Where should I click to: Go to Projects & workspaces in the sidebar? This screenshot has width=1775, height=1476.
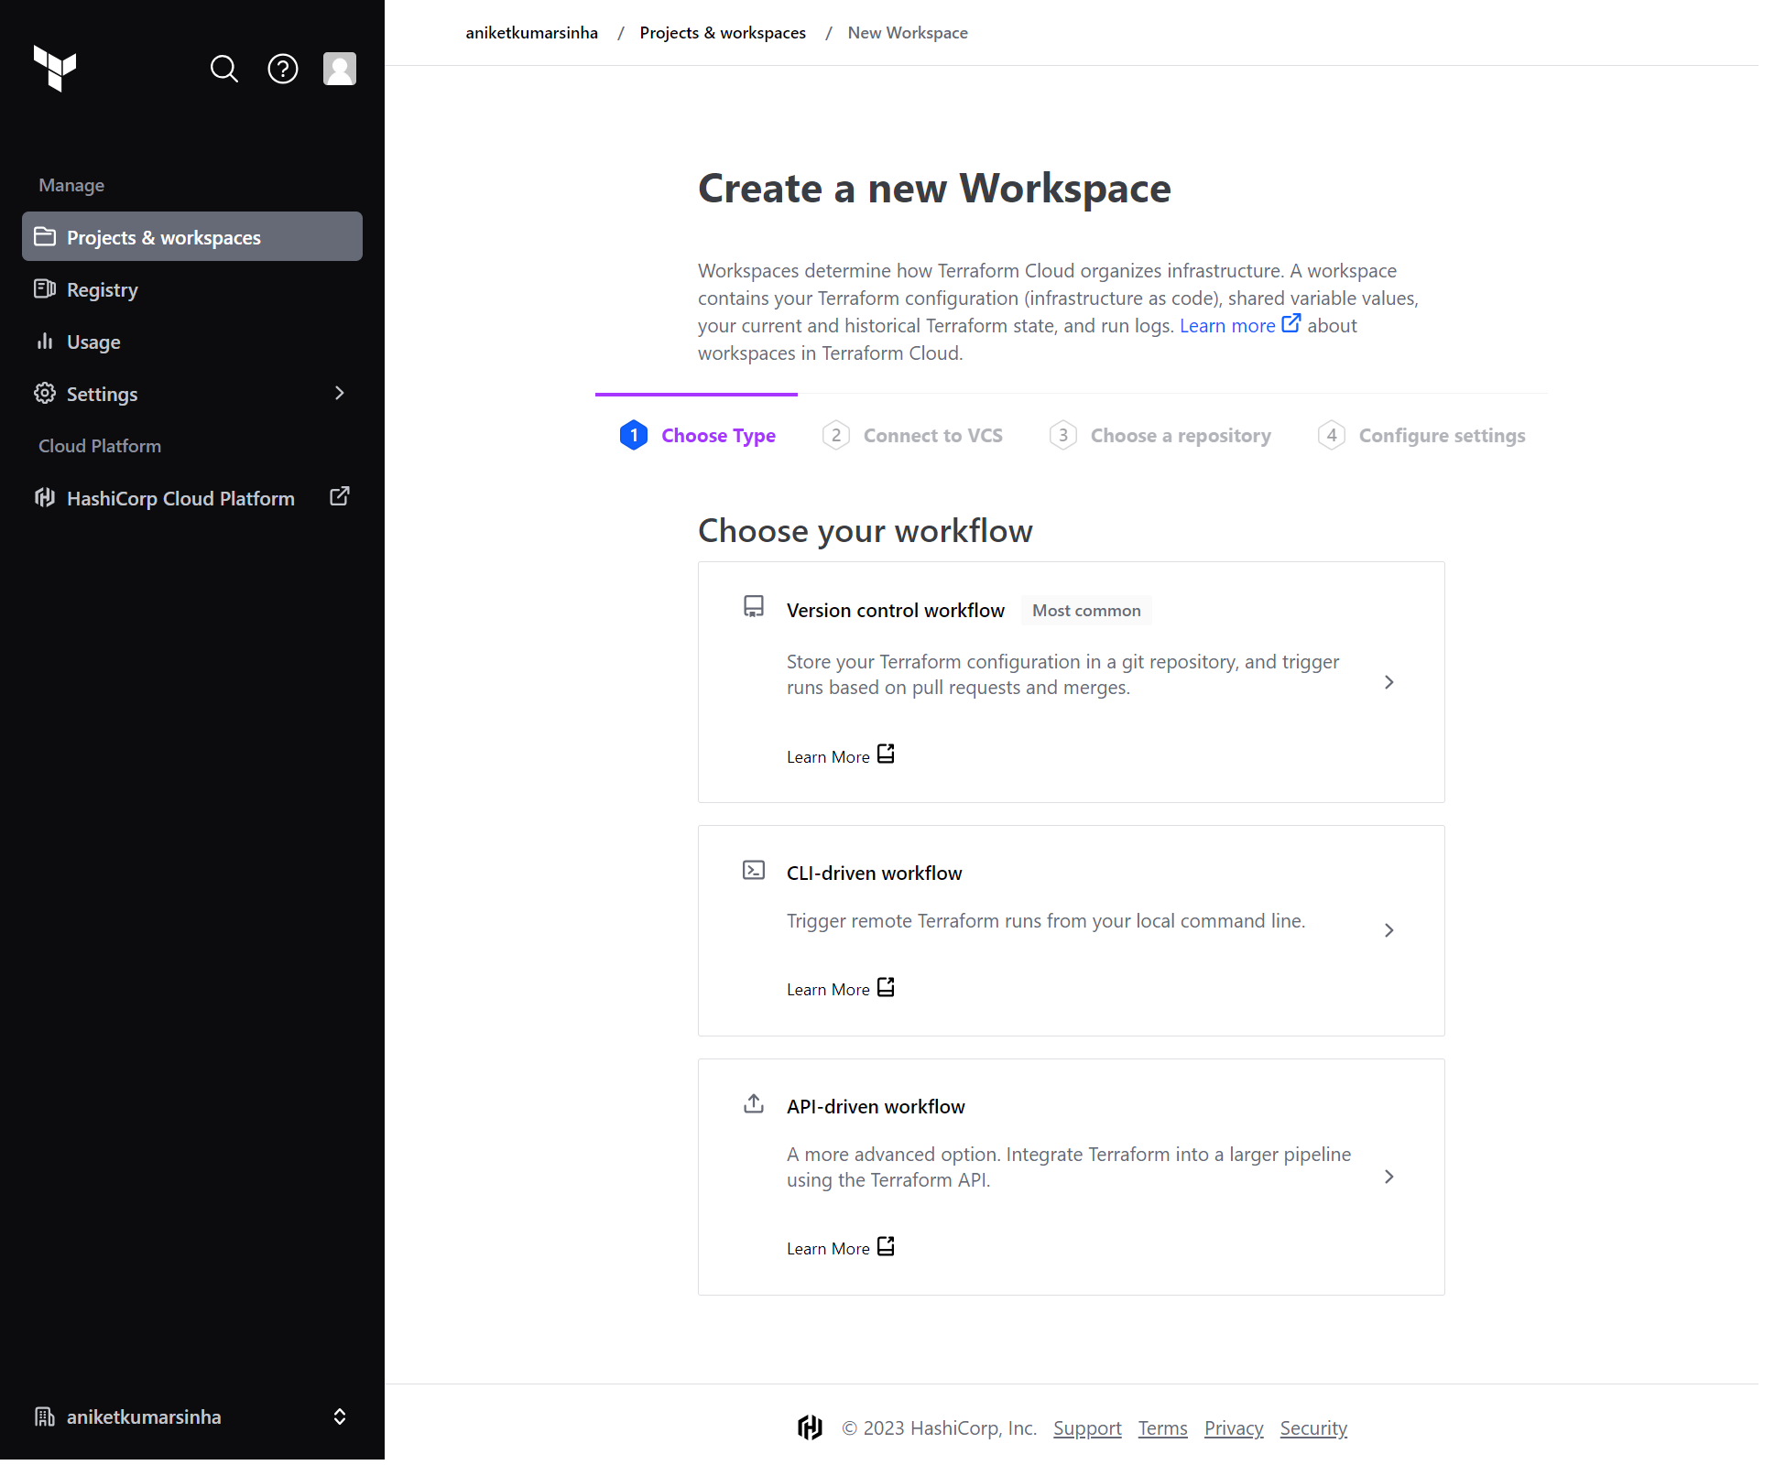pyautogui.click(x=192, y=237)
